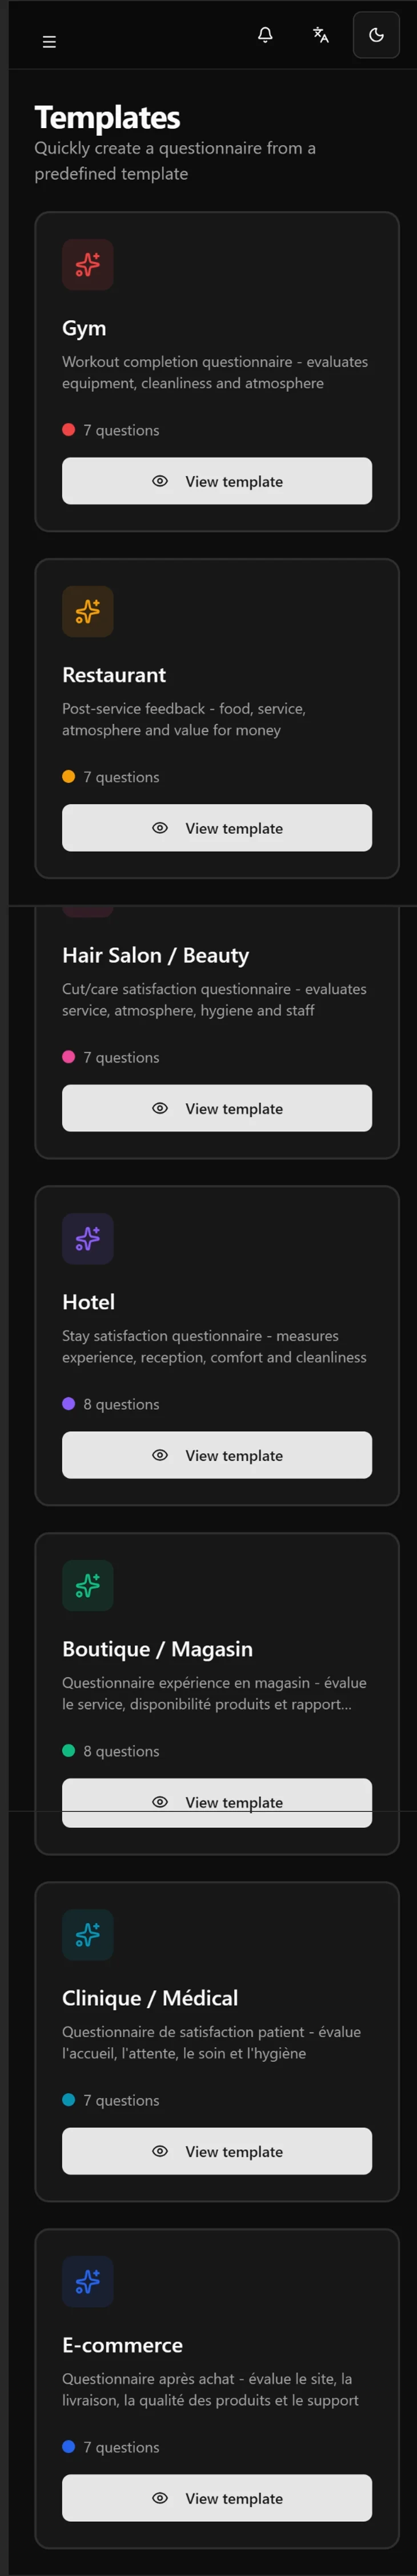Image resolution: width=417 pixels, height=2576 pixels.
Task: View template for the Restaurant questionnaire
Action: click(x=216, y=828)
